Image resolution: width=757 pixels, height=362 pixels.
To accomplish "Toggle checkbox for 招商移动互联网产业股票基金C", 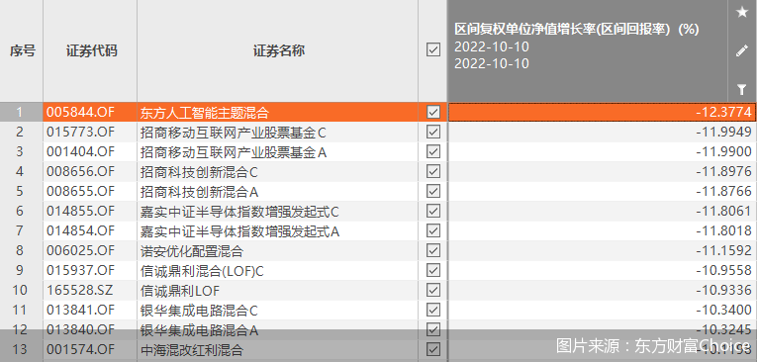I will click(433, 132).
